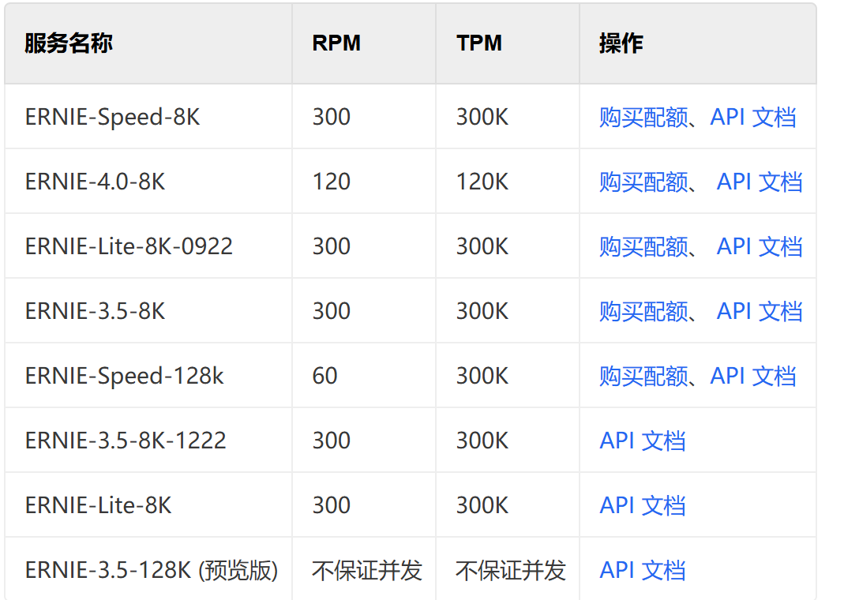Open API 文档 for ERNIE-Speed-128k

pos(752,376)
